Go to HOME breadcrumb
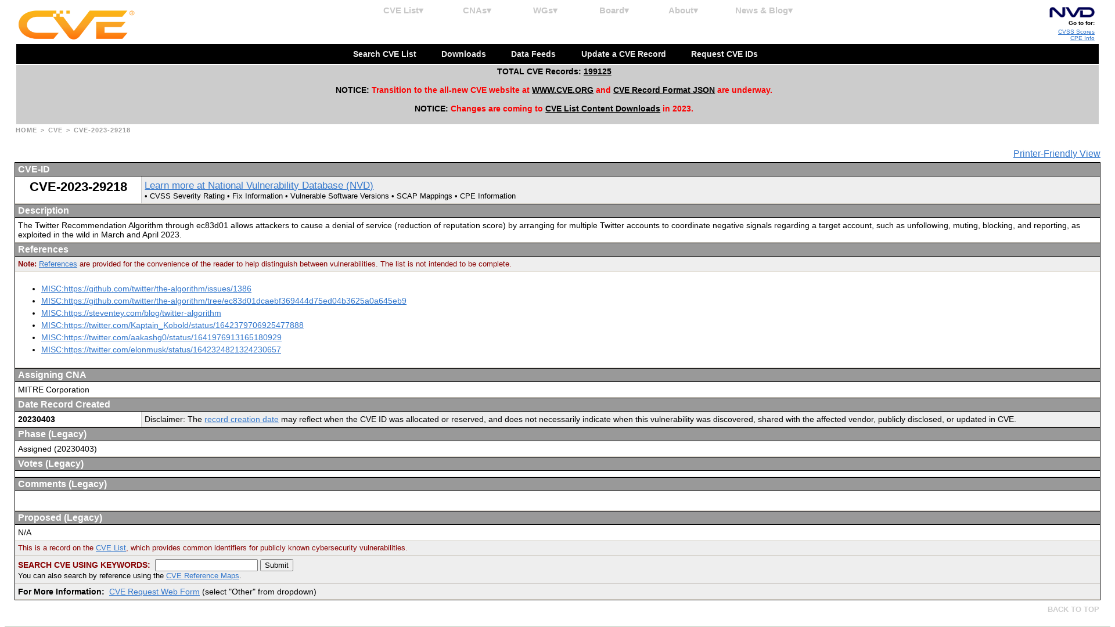1115x627 pixels. [x=26, y=130]
